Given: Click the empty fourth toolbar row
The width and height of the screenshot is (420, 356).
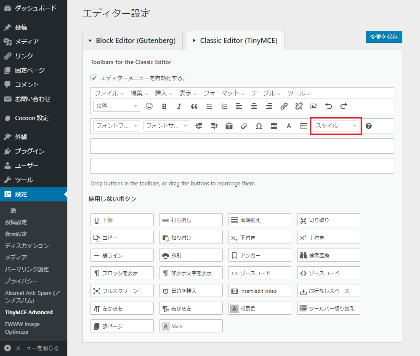Looking at the screenshot, I should click(x=242, y=166).
